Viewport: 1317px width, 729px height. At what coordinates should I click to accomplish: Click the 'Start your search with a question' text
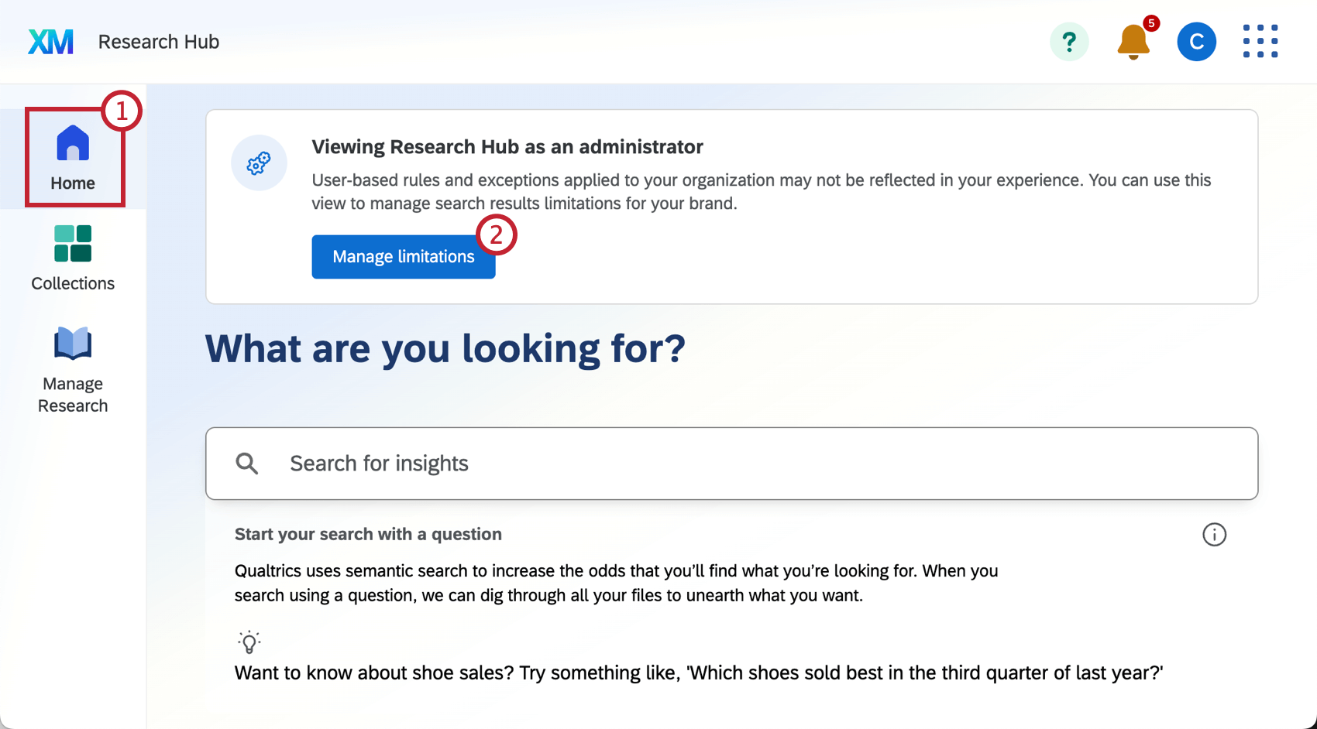(x=368, y=534)
